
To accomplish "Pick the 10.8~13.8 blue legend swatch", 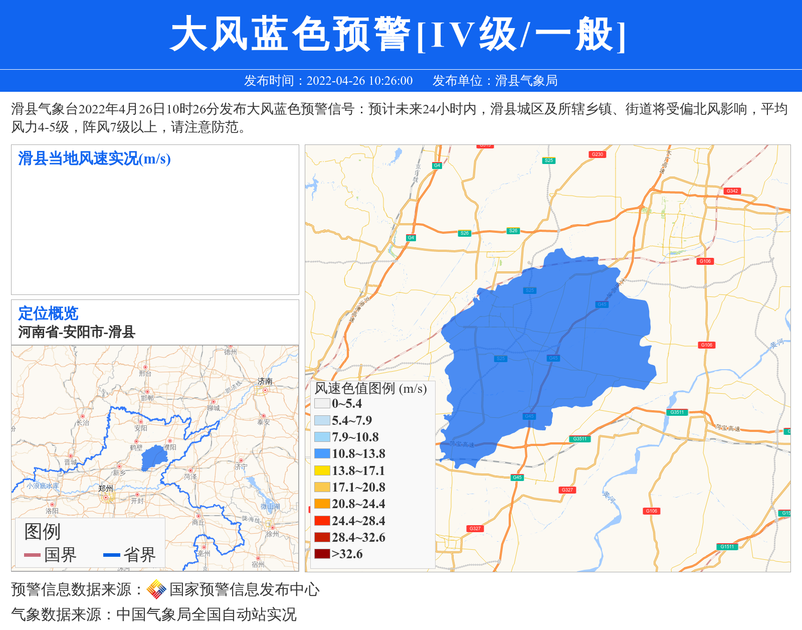I will [322, 453].
